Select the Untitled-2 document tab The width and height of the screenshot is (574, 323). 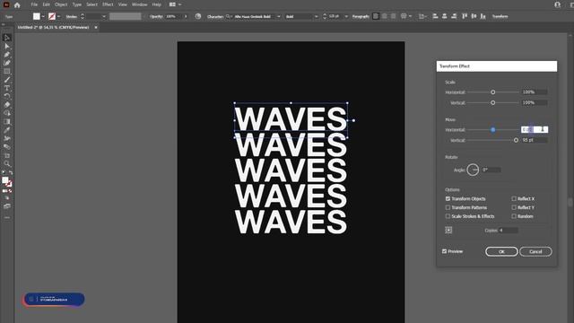point(53,27)
